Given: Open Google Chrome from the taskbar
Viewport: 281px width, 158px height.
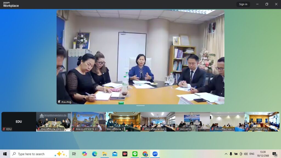Looking at the screenshot, I should click(145, 154).
